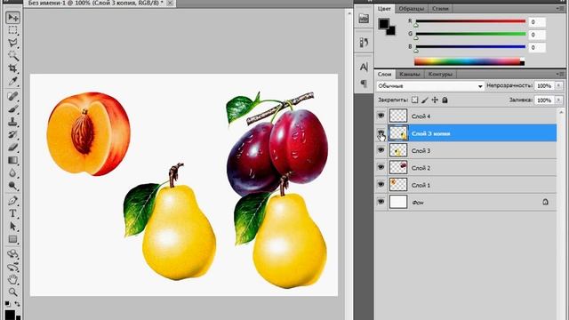Open Layers panel options menu
The image size is (569, 320).
point(559,74)
